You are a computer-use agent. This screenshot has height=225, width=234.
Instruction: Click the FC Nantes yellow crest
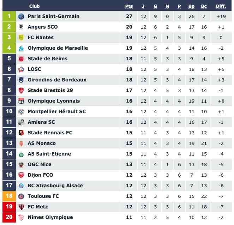point(21,38)
